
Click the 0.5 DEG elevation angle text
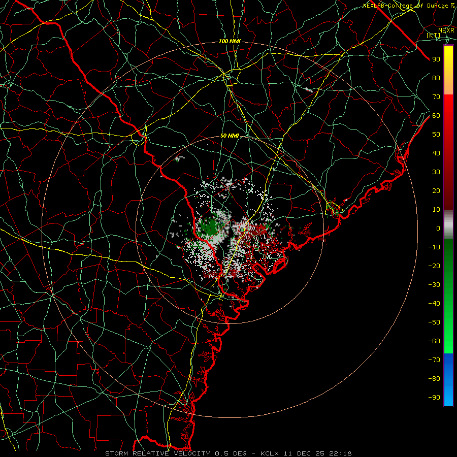[231, 453]
